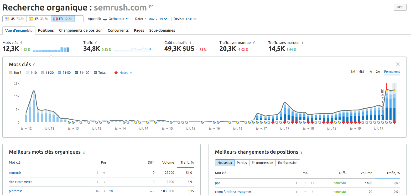
Task: Select En progression filter
Action: (262, 163)
